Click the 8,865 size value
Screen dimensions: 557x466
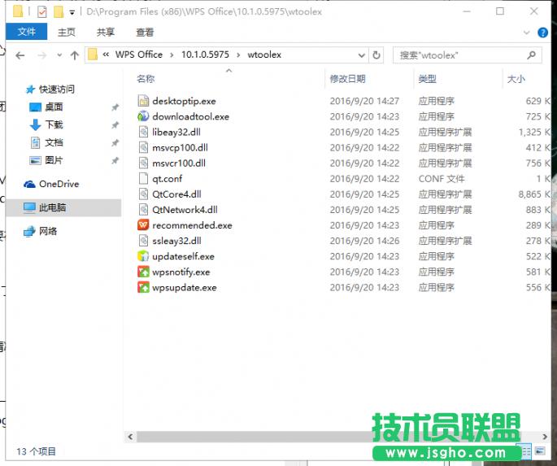click(x=530, y=194)
